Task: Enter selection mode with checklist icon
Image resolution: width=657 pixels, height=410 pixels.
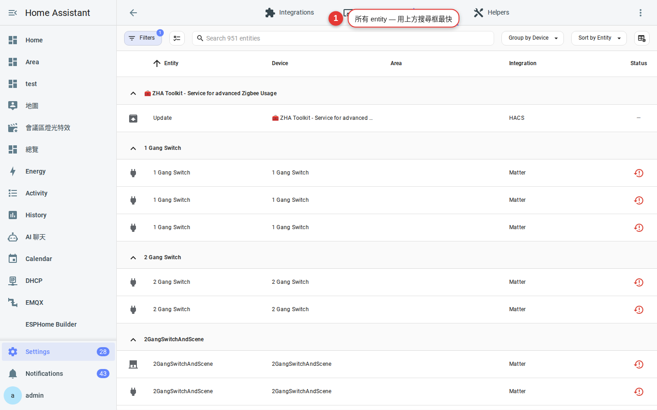Action: [x=177, y=38]
